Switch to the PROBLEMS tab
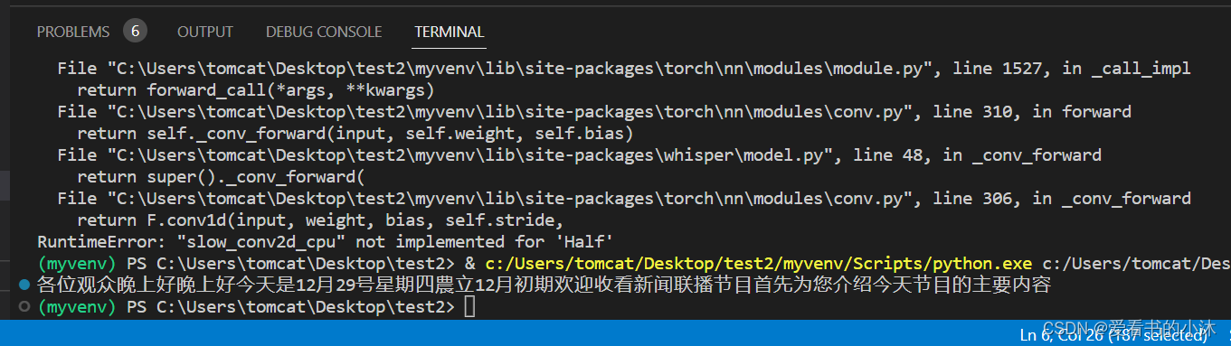The image size is (1231, 346). [x=73, y=32]
